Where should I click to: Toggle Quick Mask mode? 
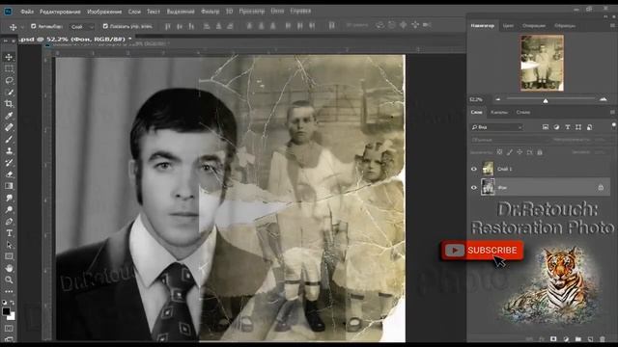pos(9,328)
